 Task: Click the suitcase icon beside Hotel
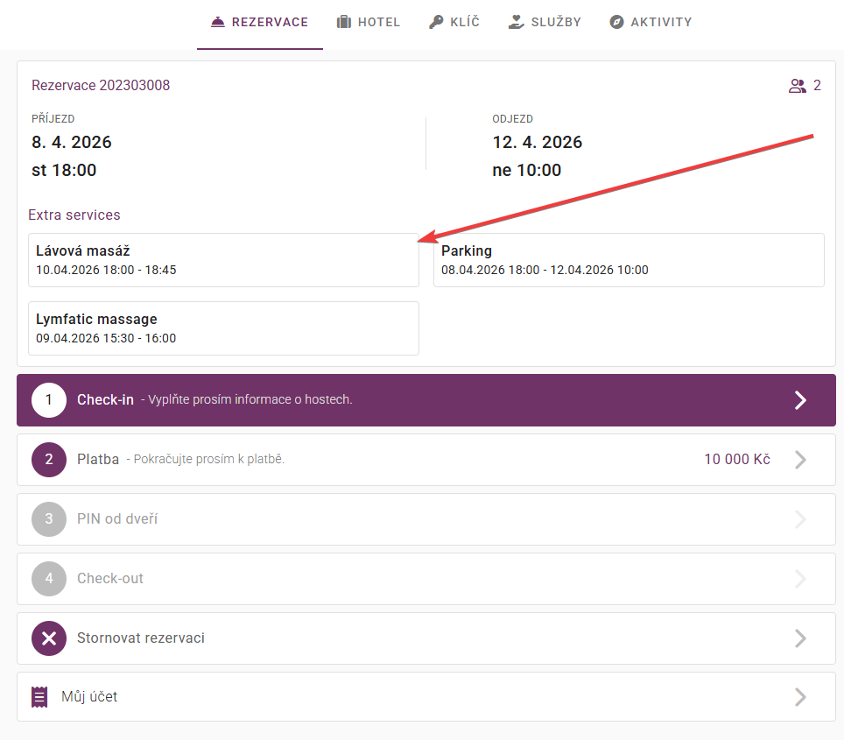point(344,22)
